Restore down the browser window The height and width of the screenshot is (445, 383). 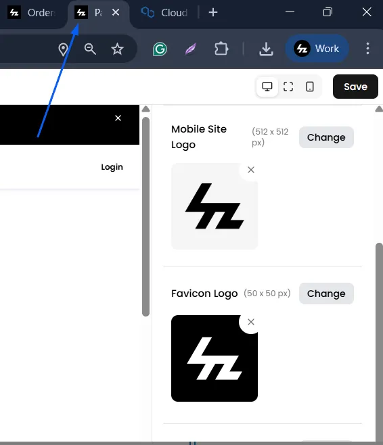coord(328,12)
